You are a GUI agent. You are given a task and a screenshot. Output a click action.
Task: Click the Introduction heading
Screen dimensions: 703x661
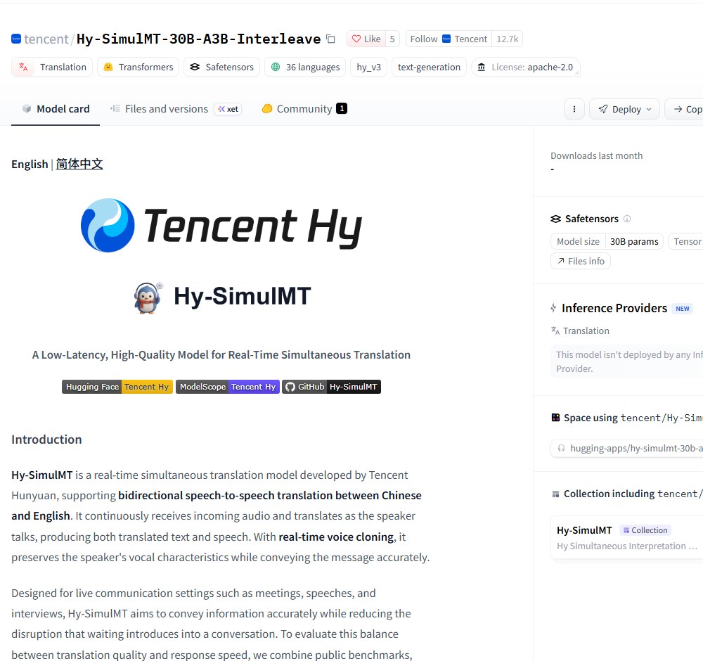click(x=46, y=439)
